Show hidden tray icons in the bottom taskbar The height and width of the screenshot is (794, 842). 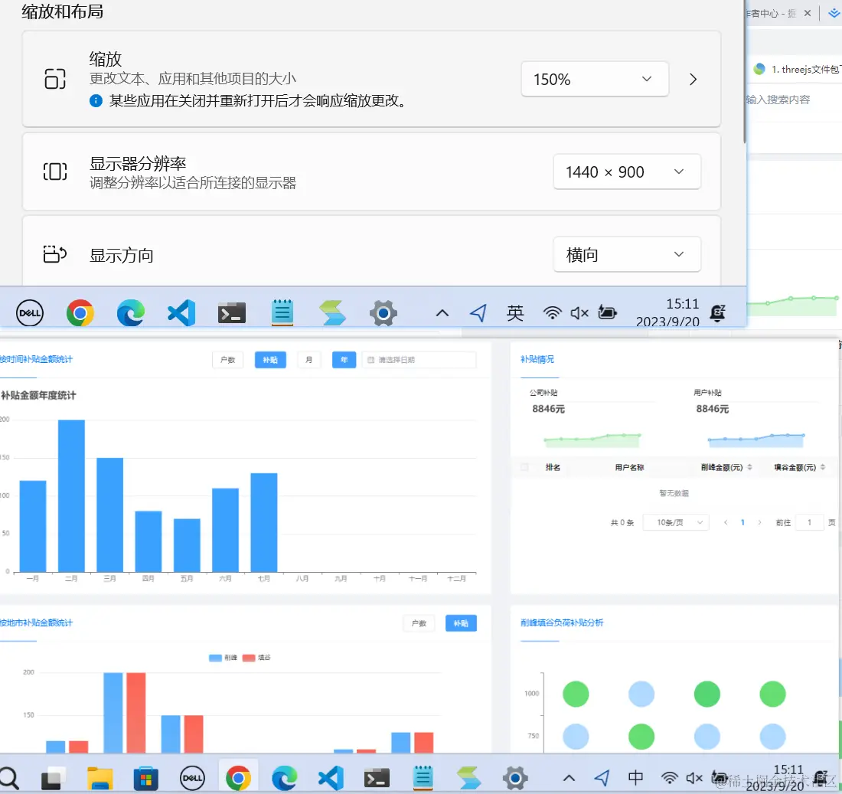[569, 777]
